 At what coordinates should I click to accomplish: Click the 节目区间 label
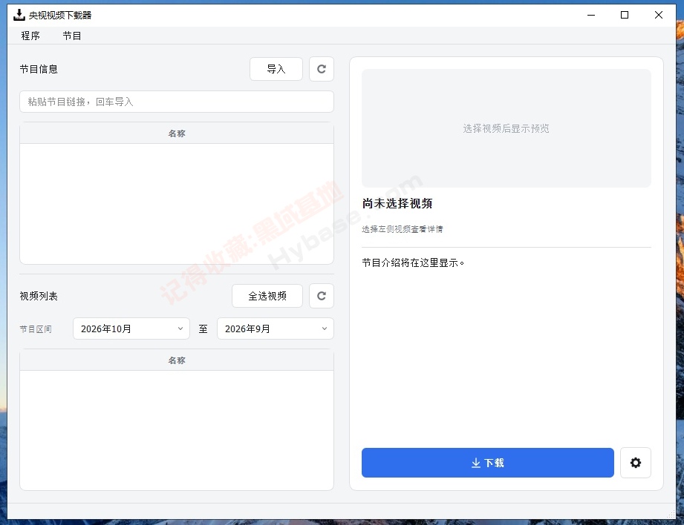[x=36, y=329]
